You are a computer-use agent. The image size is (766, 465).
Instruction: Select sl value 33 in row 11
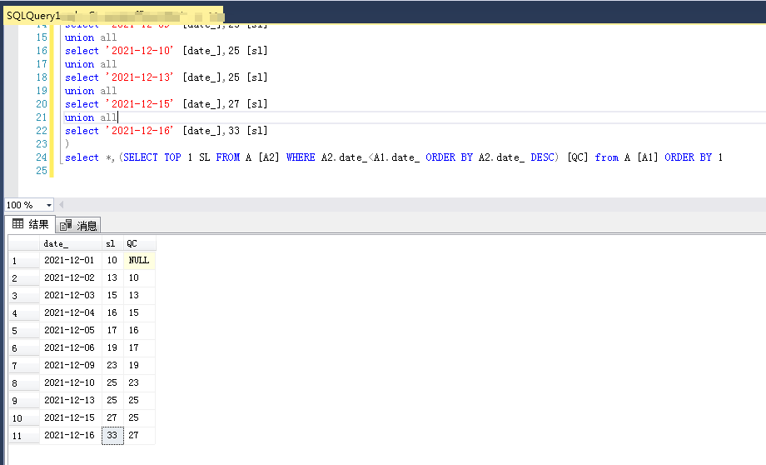pos(112,435)
